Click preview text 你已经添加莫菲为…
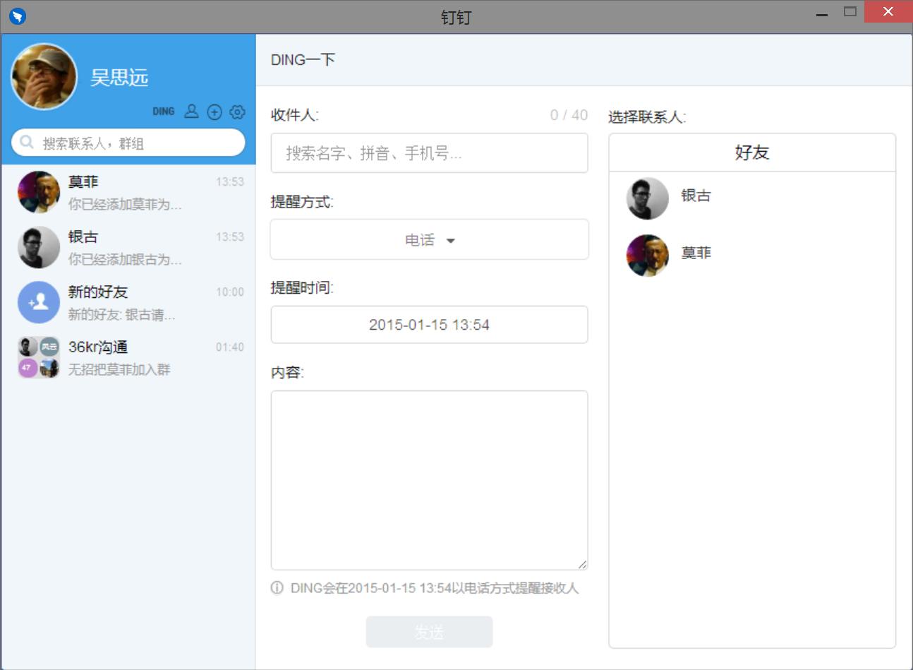 point(125,204)
